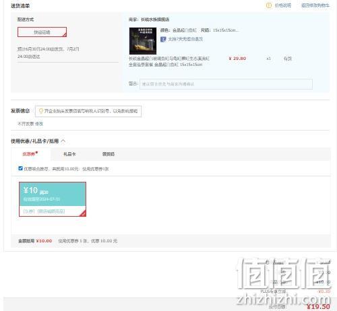
Task: Click the 7-day return badge icon
Action: click(x=163, y=39)
